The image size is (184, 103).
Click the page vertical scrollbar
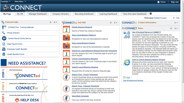click(183, 43)
